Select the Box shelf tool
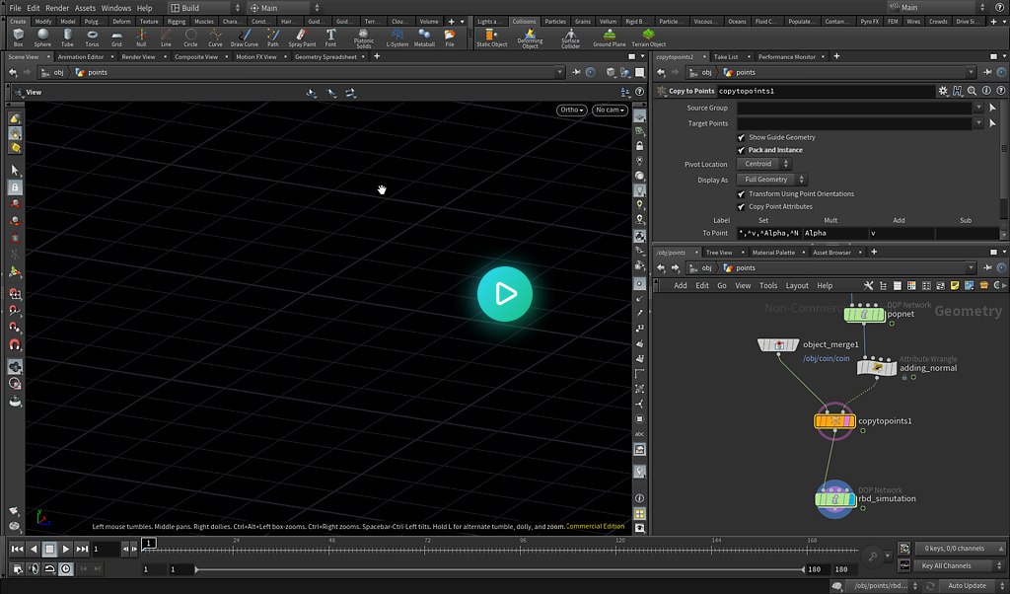Viewport: 1010px width, 594px height. 18,37
